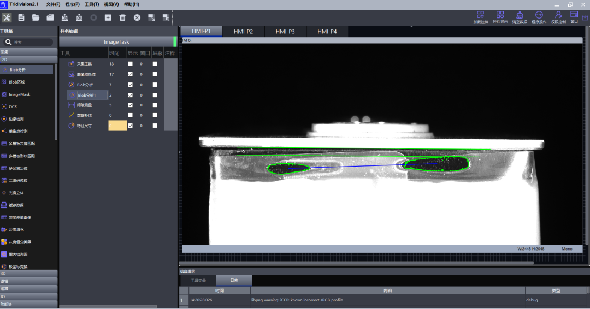Click the trash delete icon in toolbar
Viewport: 590px width, 309px height.
click(122, 17)
